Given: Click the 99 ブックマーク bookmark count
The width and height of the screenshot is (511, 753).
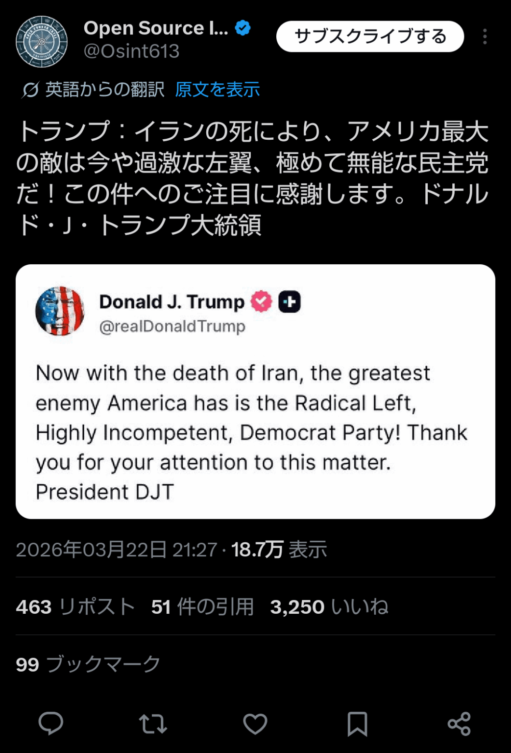Looking at the screenshot, I should pos(87,665).
